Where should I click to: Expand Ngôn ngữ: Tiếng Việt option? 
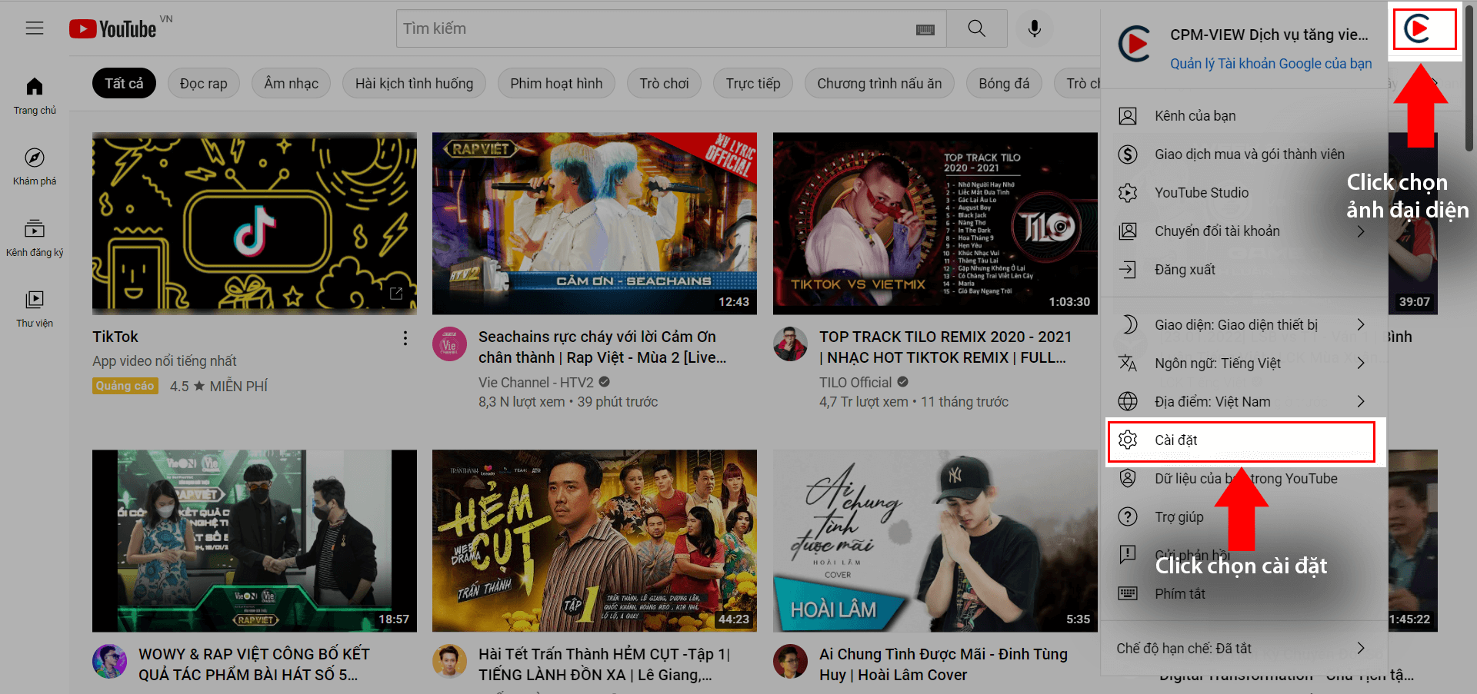point(1244,364)
